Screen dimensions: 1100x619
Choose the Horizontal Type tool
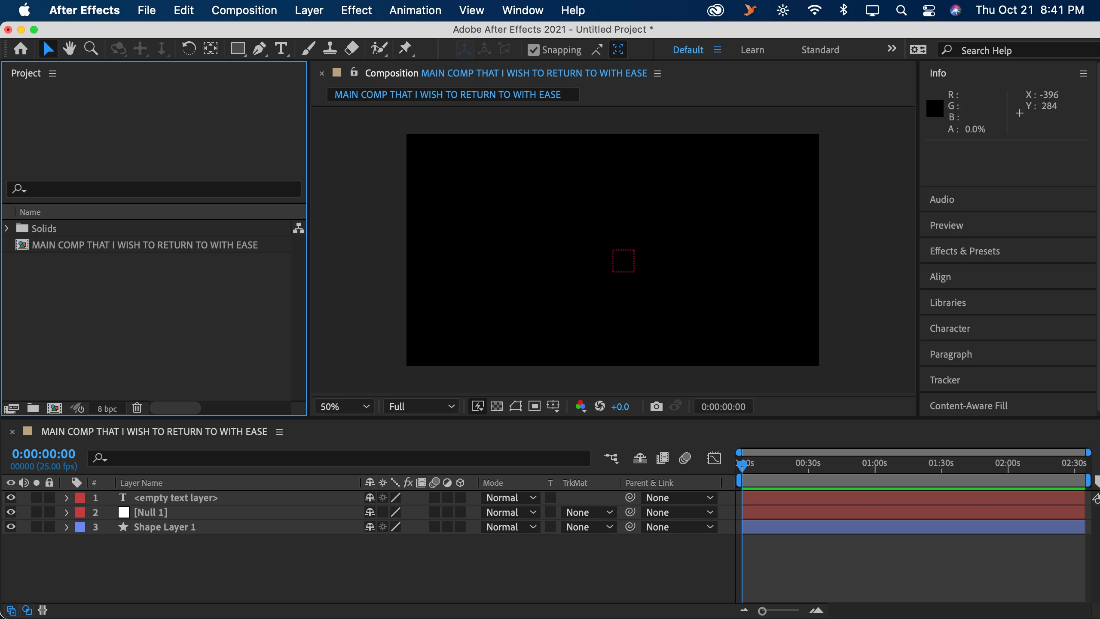click(x=281, y=49)
